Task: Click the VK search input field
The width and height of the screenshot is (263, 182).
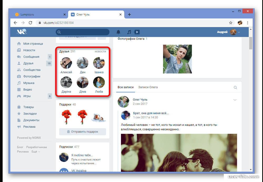Action: [x=83, y=32]
